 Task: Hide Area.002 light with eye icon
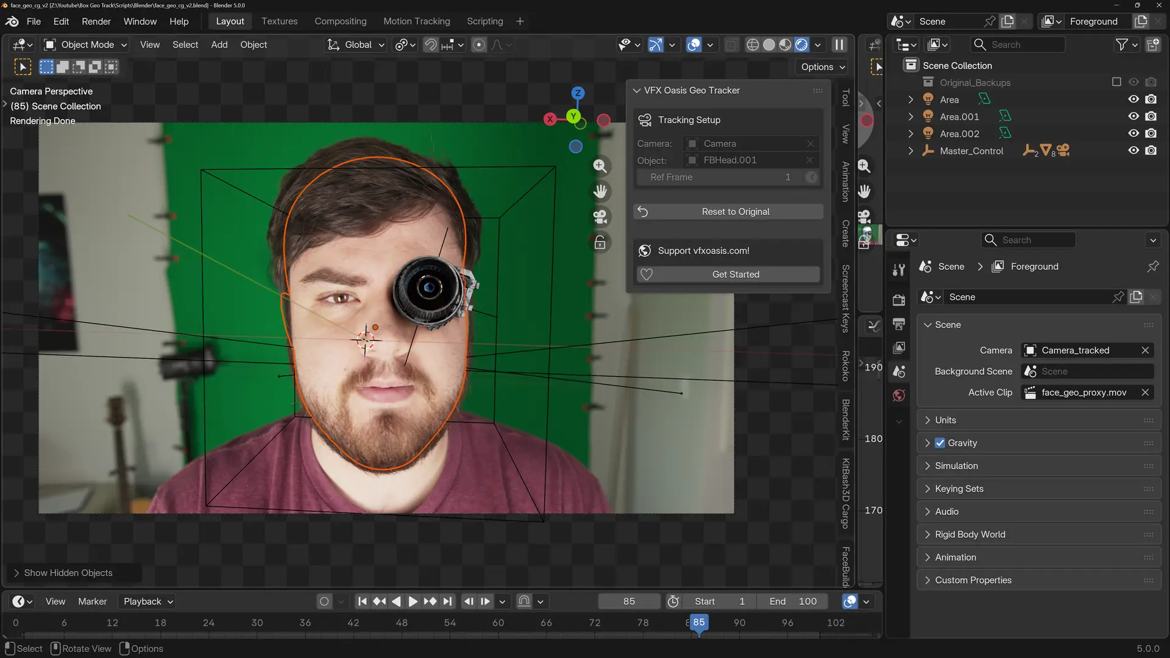1133,133
